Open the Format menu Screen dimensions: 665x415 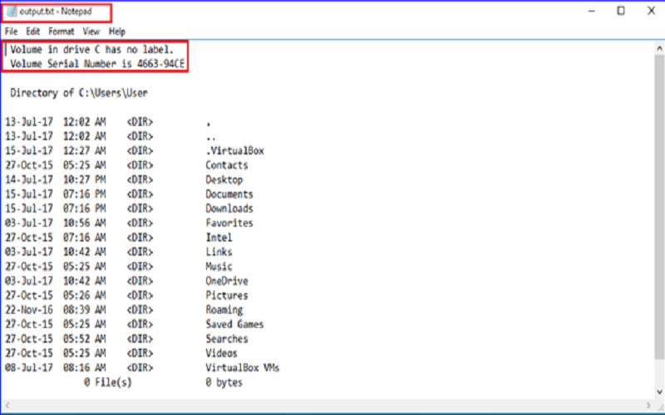click(x=61, y=32)
